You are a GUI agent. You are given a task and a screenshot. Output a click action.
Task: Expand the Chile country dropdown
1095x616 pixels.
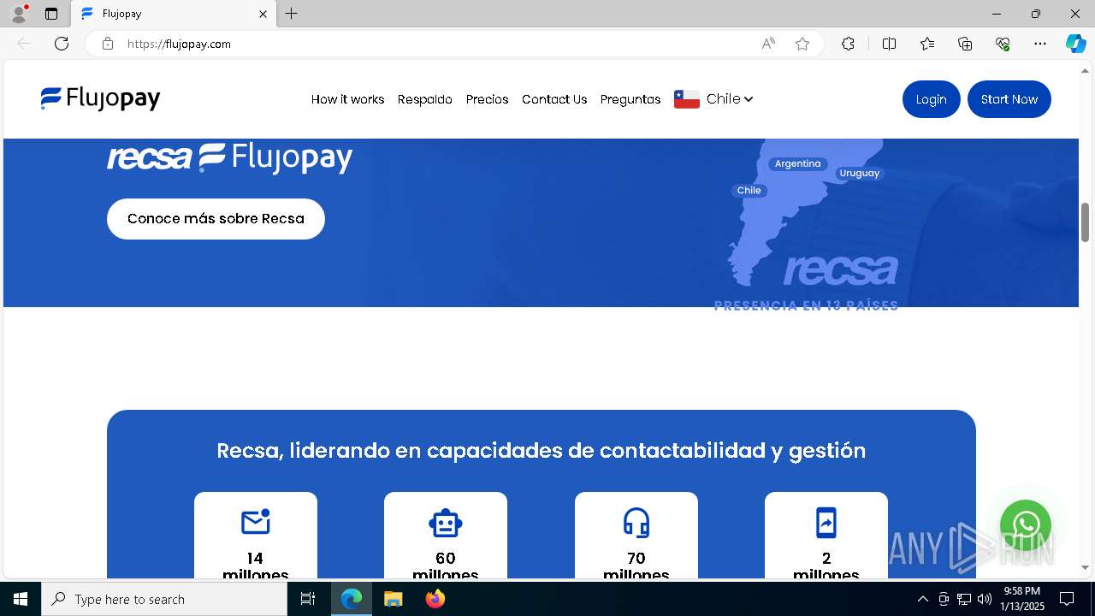[x=730, y=99]
